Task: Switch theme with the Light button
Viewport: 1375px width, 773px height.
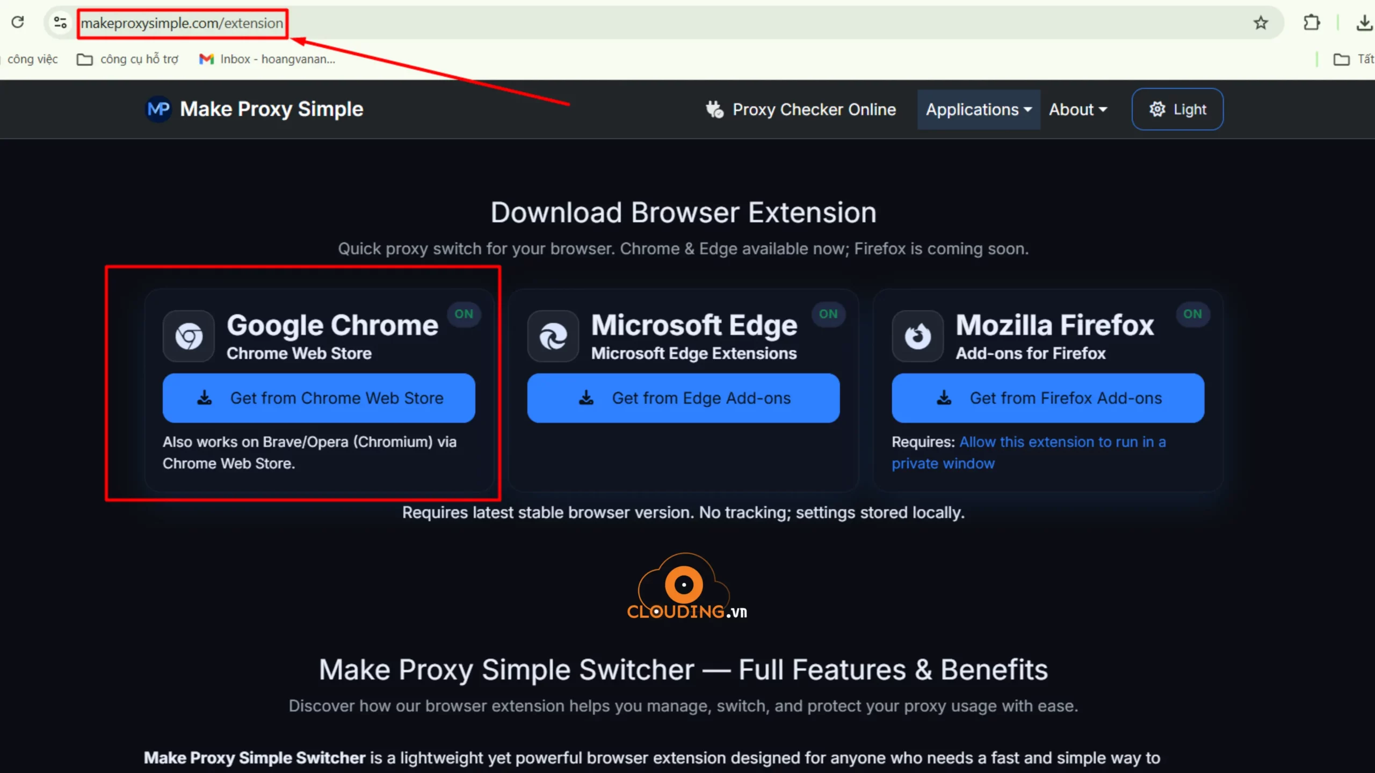Action: click(x=1177, y=110)
